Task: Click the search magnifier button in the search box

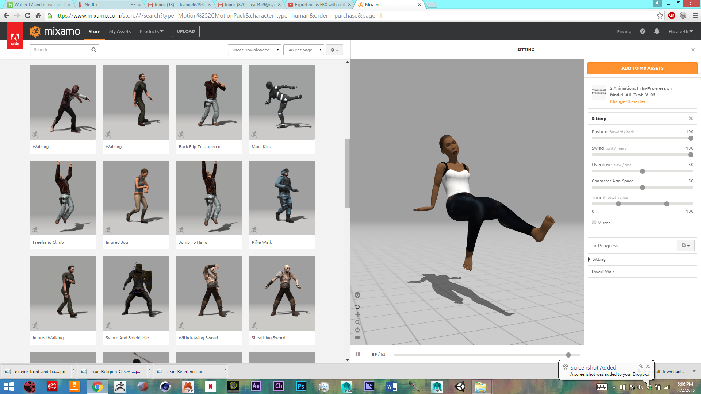Action: coord(94,50)
